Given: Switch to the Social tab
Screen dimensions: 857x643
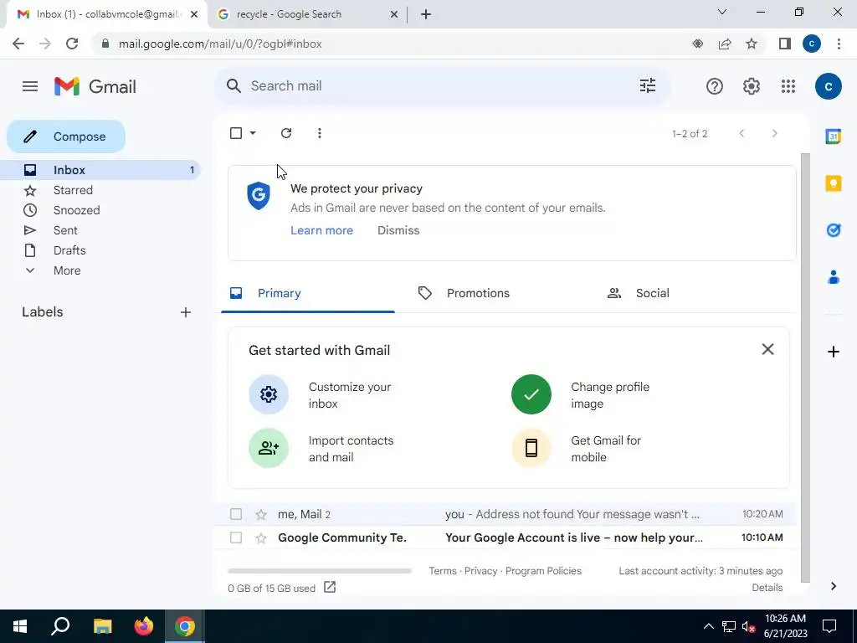Looking at the screenshot, I should point(683,293).
